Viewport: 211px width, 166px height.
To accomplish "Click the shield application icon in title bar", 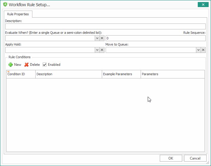I will pos(5,4).
